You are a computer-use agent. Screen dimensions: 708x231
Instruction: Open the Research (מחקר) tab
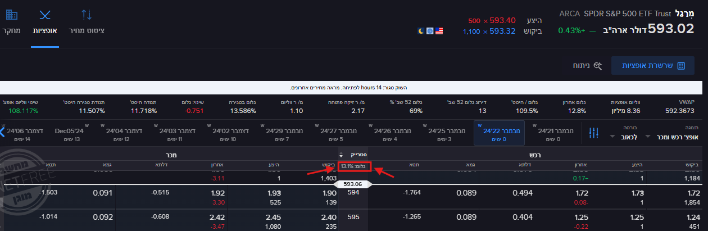point(11,22)
